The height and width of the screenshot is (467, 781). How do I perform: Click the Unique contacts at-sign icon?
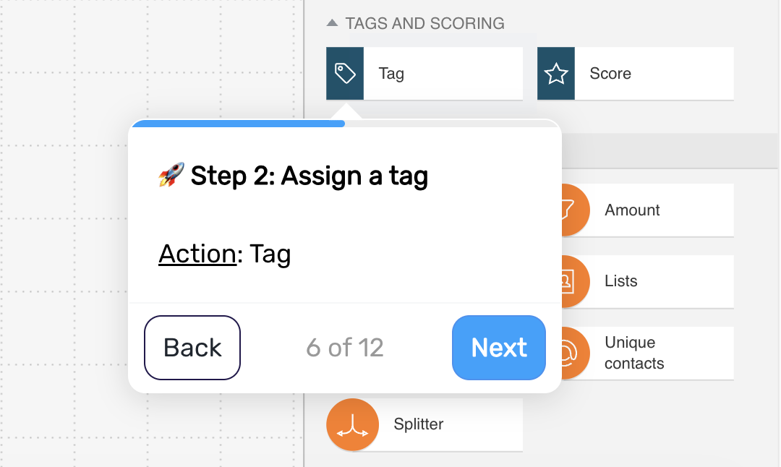coord(576,353)
